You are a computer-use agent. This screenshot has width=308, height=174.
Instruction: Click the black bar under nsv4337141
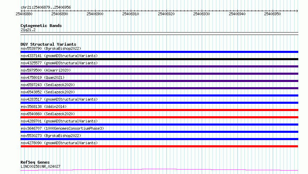coord(159,59)
